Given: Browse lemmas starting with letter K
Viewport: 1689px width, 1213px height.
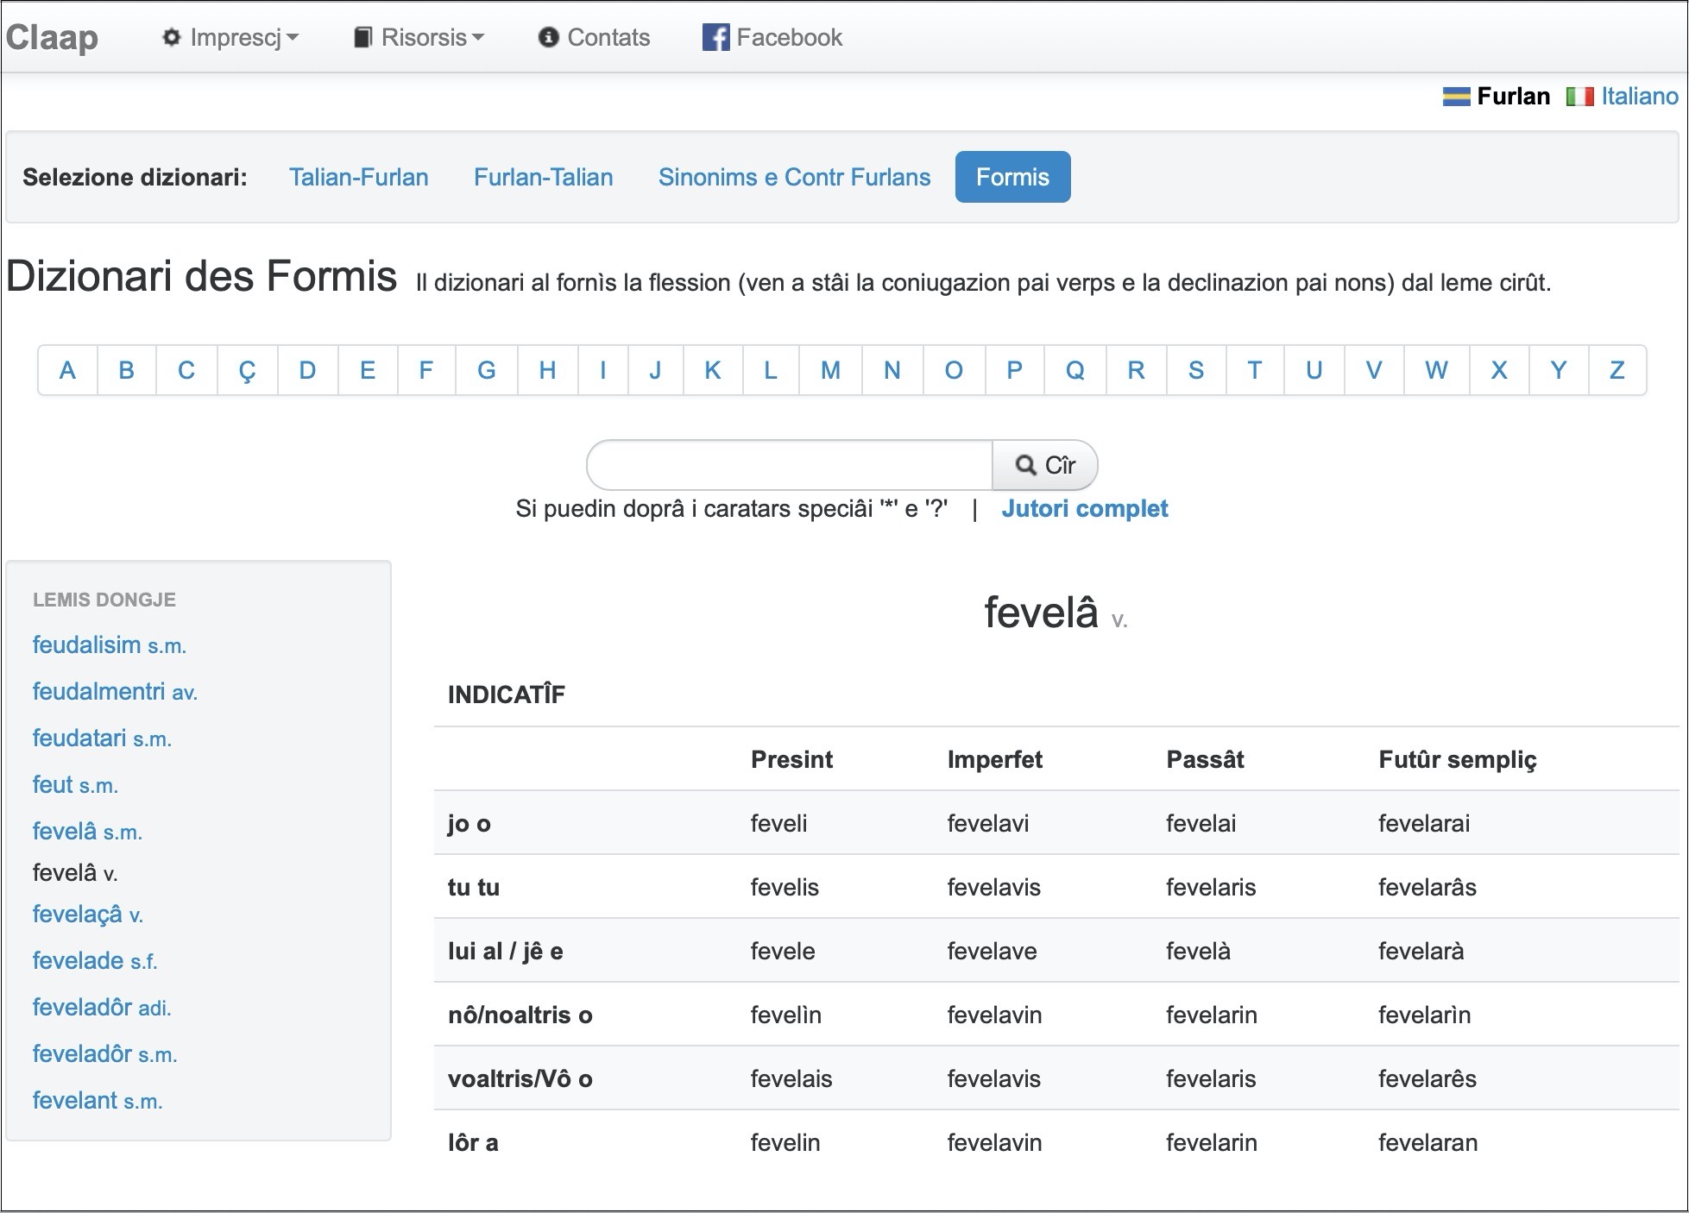Looking at the screenshot, I should pyautogui.click(x=713, y=370).
